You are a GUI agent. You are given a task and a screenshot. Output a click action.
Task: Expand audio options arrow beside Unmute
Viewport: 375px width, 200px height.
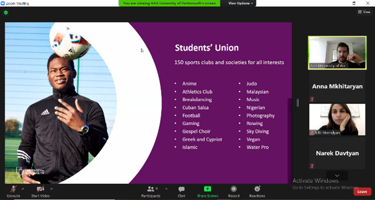[x=23, y=189]
